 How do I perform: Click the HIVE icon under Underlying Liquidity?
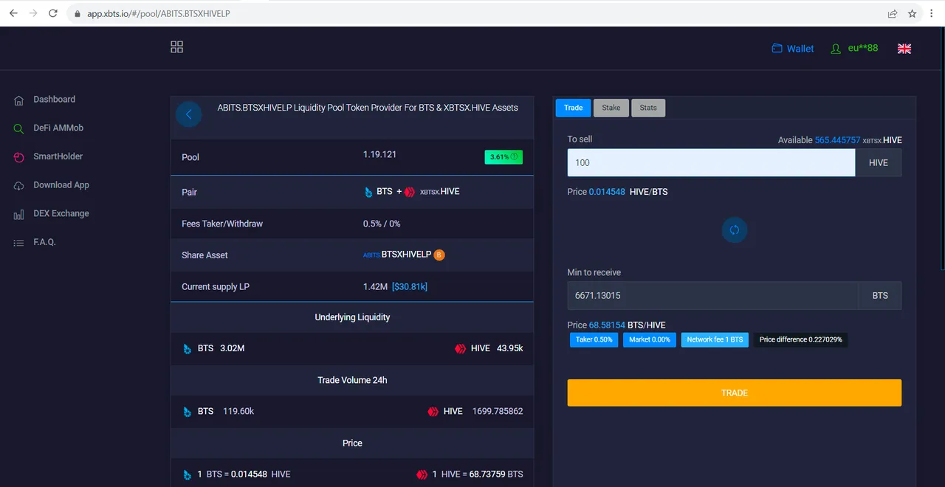(x=461, y=349)
